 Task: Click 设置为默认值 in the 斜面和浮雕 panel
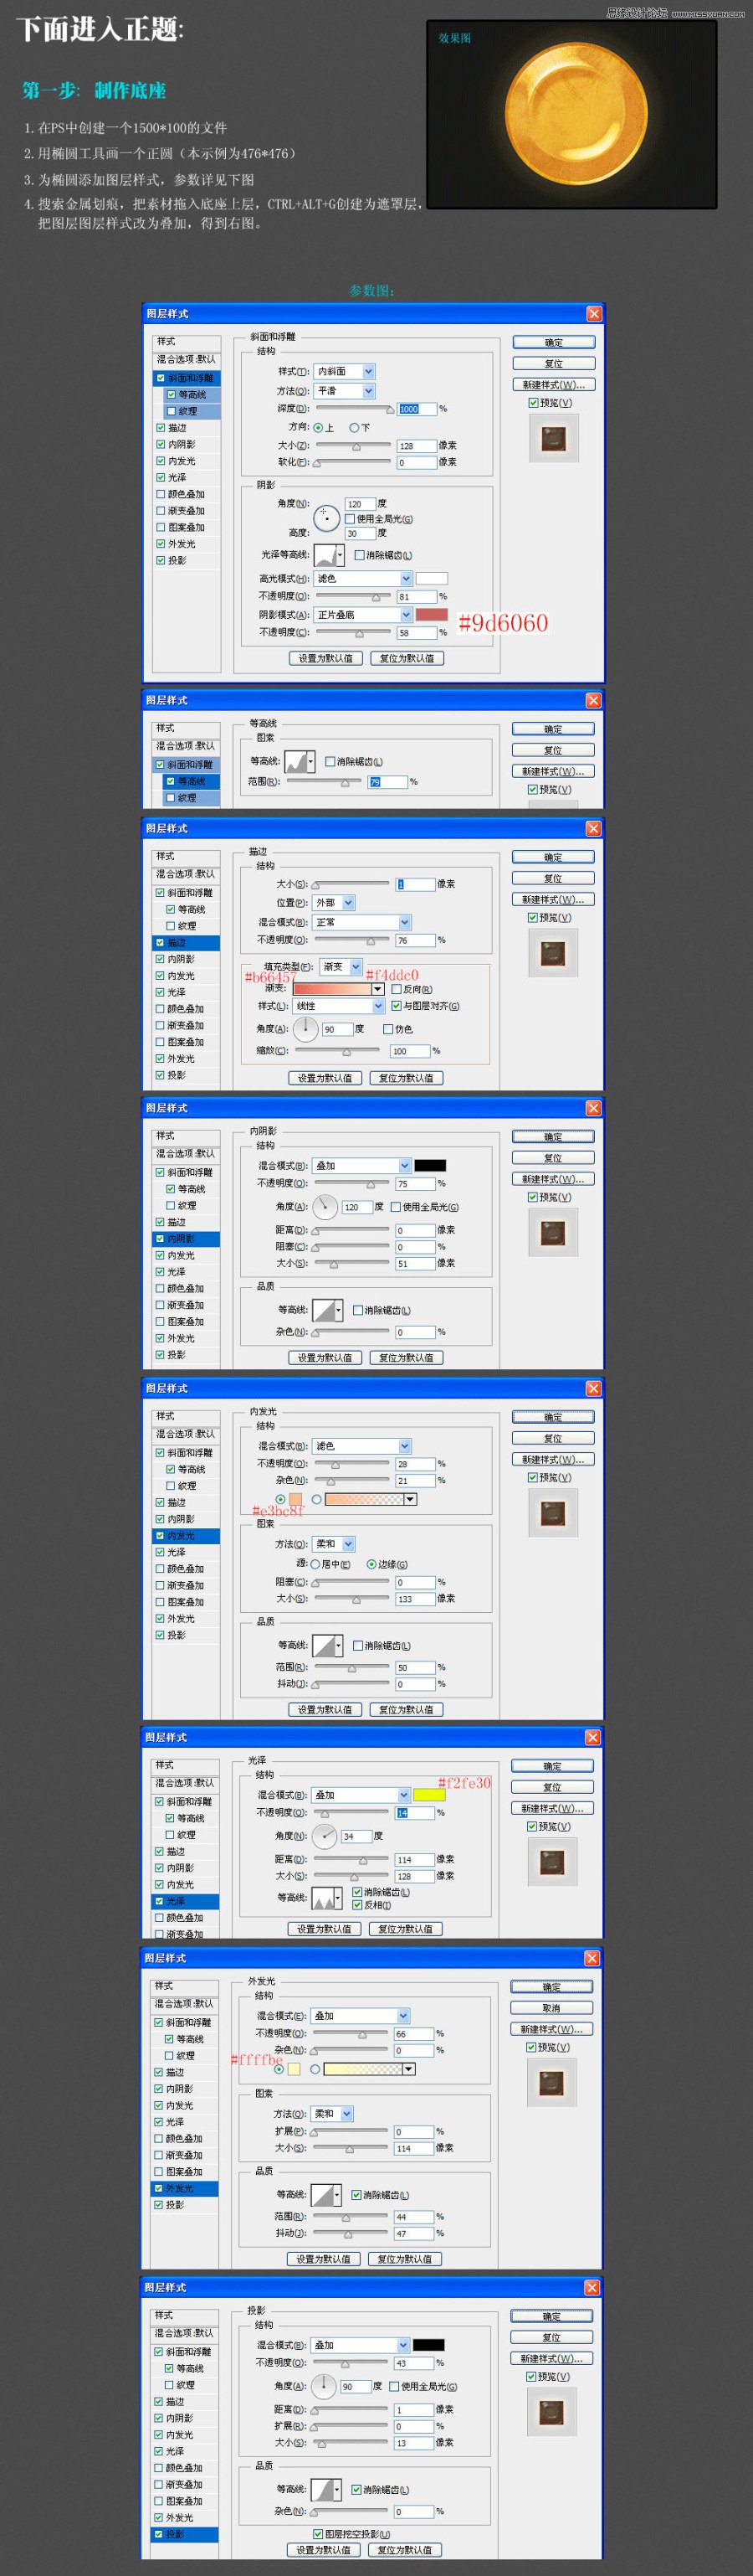tap(325, 658)
